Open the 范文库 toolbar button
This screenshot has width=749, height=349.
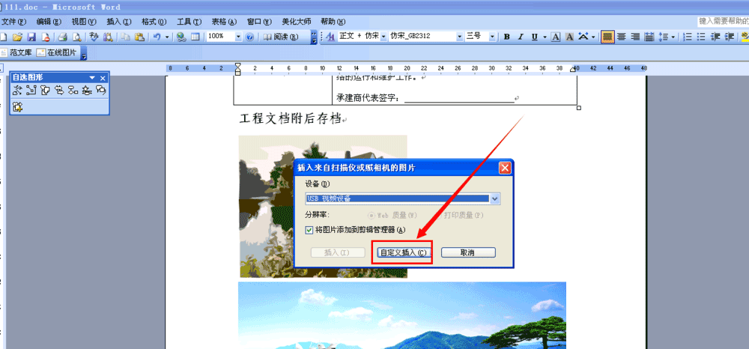pos(16,52)
